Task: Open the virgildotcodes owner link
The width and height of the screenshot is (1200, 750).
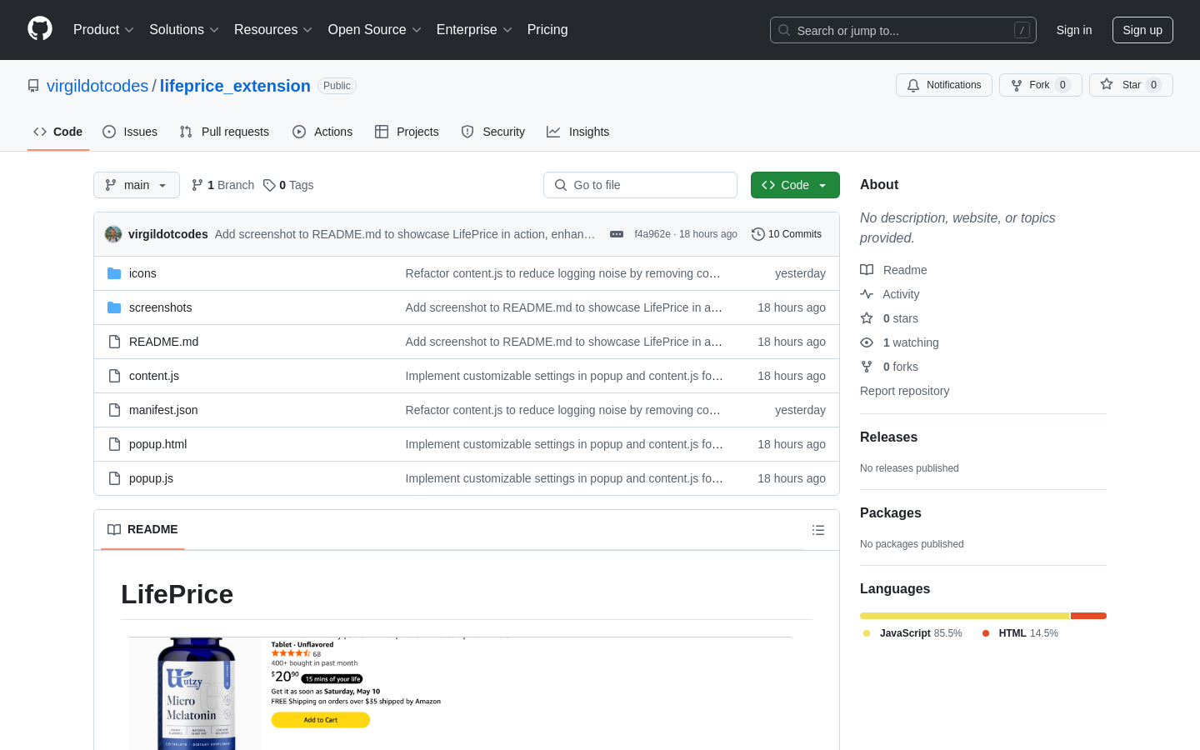Action: point(97,86)
